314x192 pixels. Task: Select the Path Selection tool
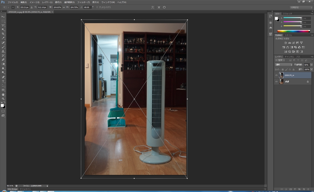click(3, 86)
